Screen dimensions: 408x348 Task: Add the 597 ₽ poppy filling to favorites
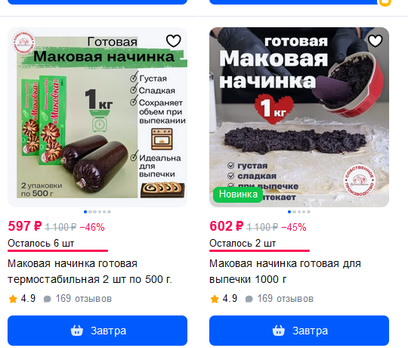173,41
